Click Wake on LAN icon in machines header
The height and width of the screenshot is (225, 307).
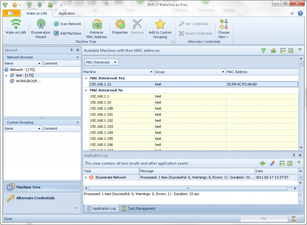[x=263, y=51]
